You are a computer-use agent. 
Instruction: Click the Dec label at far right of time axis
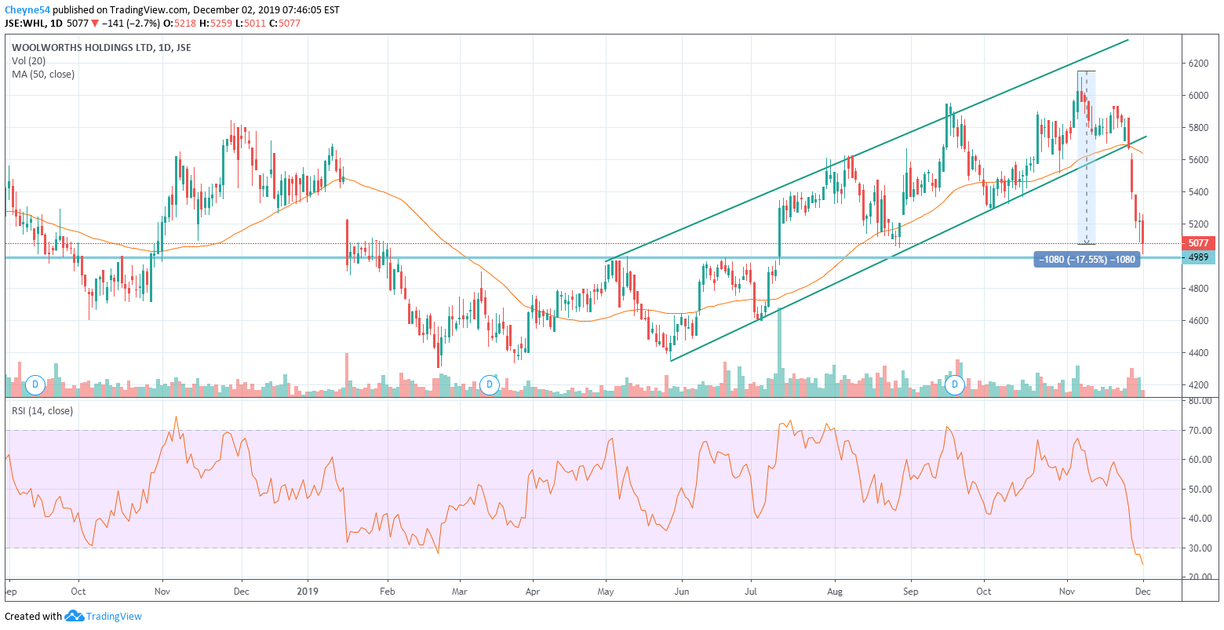[x=1142, y=592]
